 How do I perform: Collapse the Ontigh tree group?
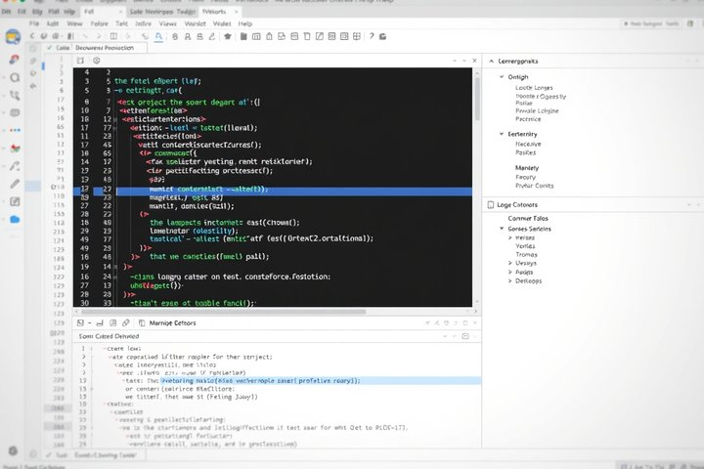(x=502, y=77)
